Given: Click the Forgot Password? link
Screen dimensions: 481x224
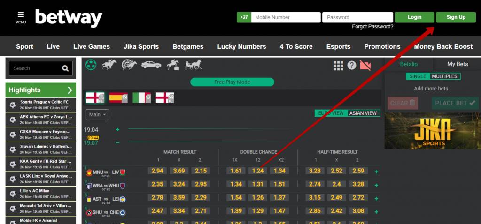Looking at the screenshot, I should click(372, 27).
